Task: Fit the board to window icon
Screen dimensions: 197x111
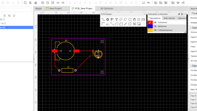Action: (53, 3)
